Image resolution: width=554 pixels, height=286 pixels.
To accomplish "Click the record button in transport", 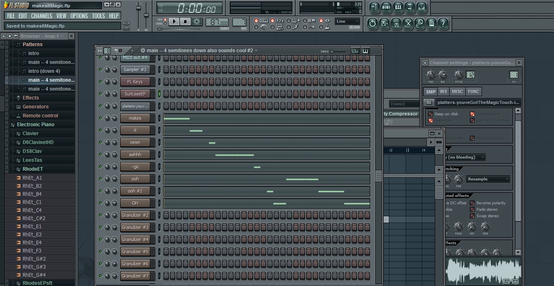I will [x=197, y=21].
